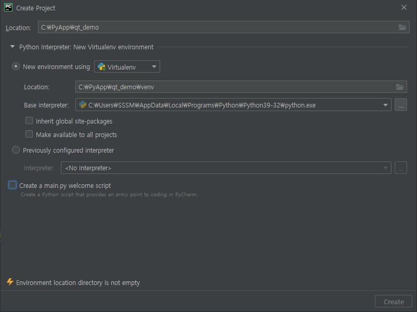
Task: Click the Base interpreter path text
Action: [202, 105]
